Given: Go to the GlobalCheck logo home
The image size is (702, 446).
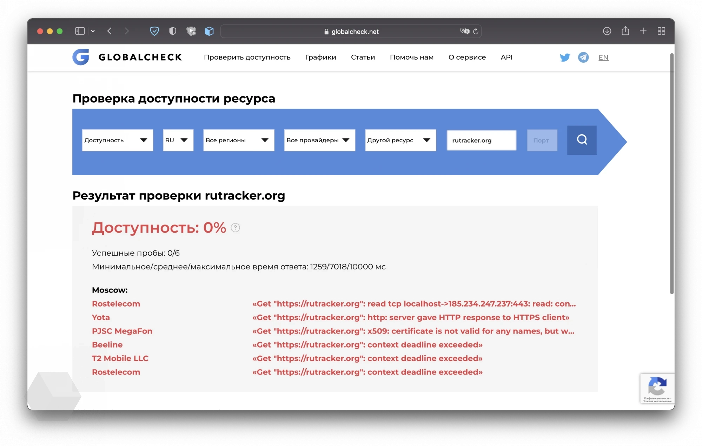Looking at the screenshot, I should (127, 57).
